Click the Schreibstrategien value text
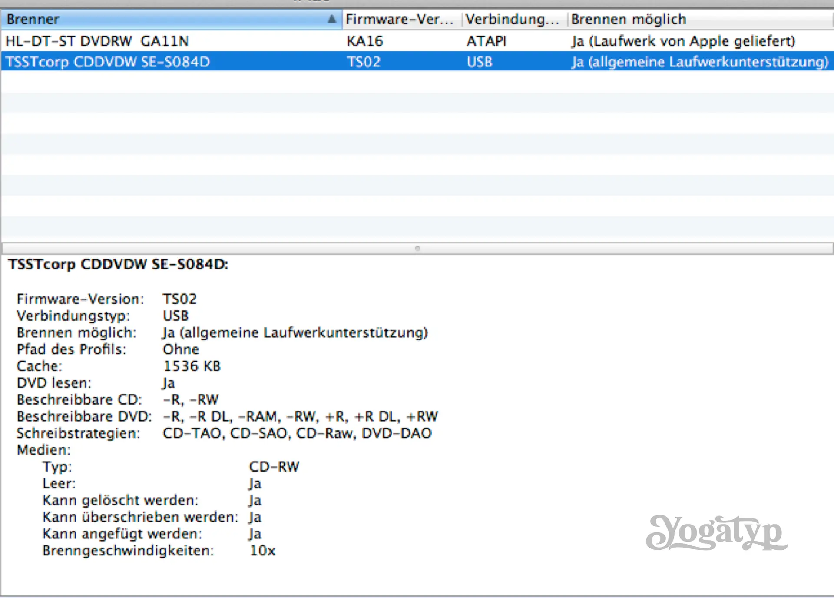 pos(297,433)
